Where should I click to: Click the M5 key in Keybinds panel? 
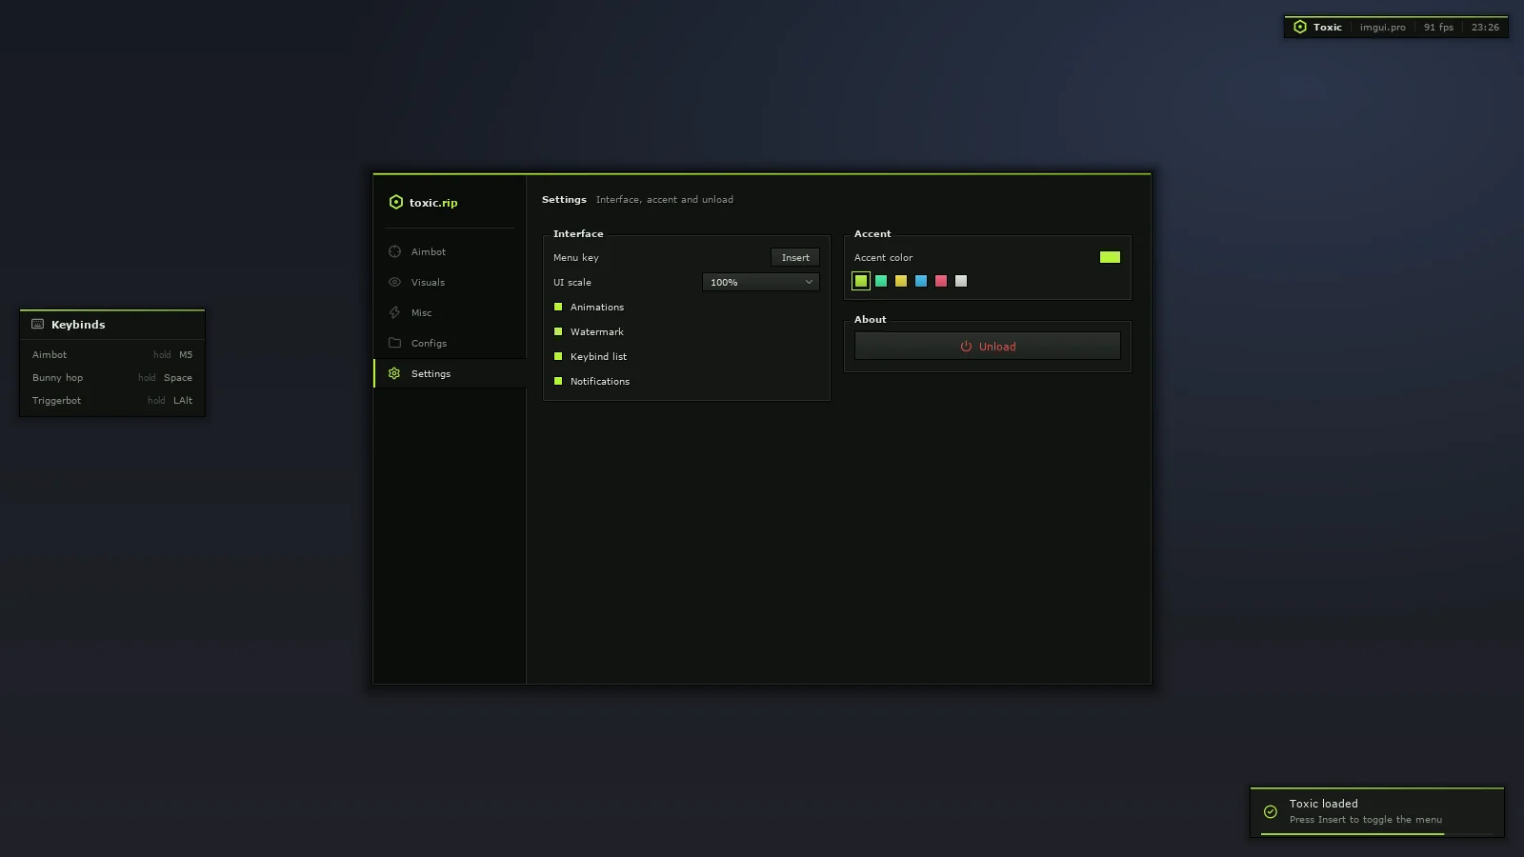(186, 355)
